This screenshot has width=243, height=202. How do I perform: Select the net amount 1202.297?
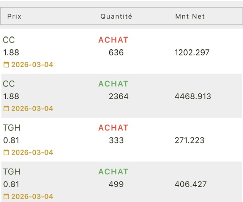192,52
